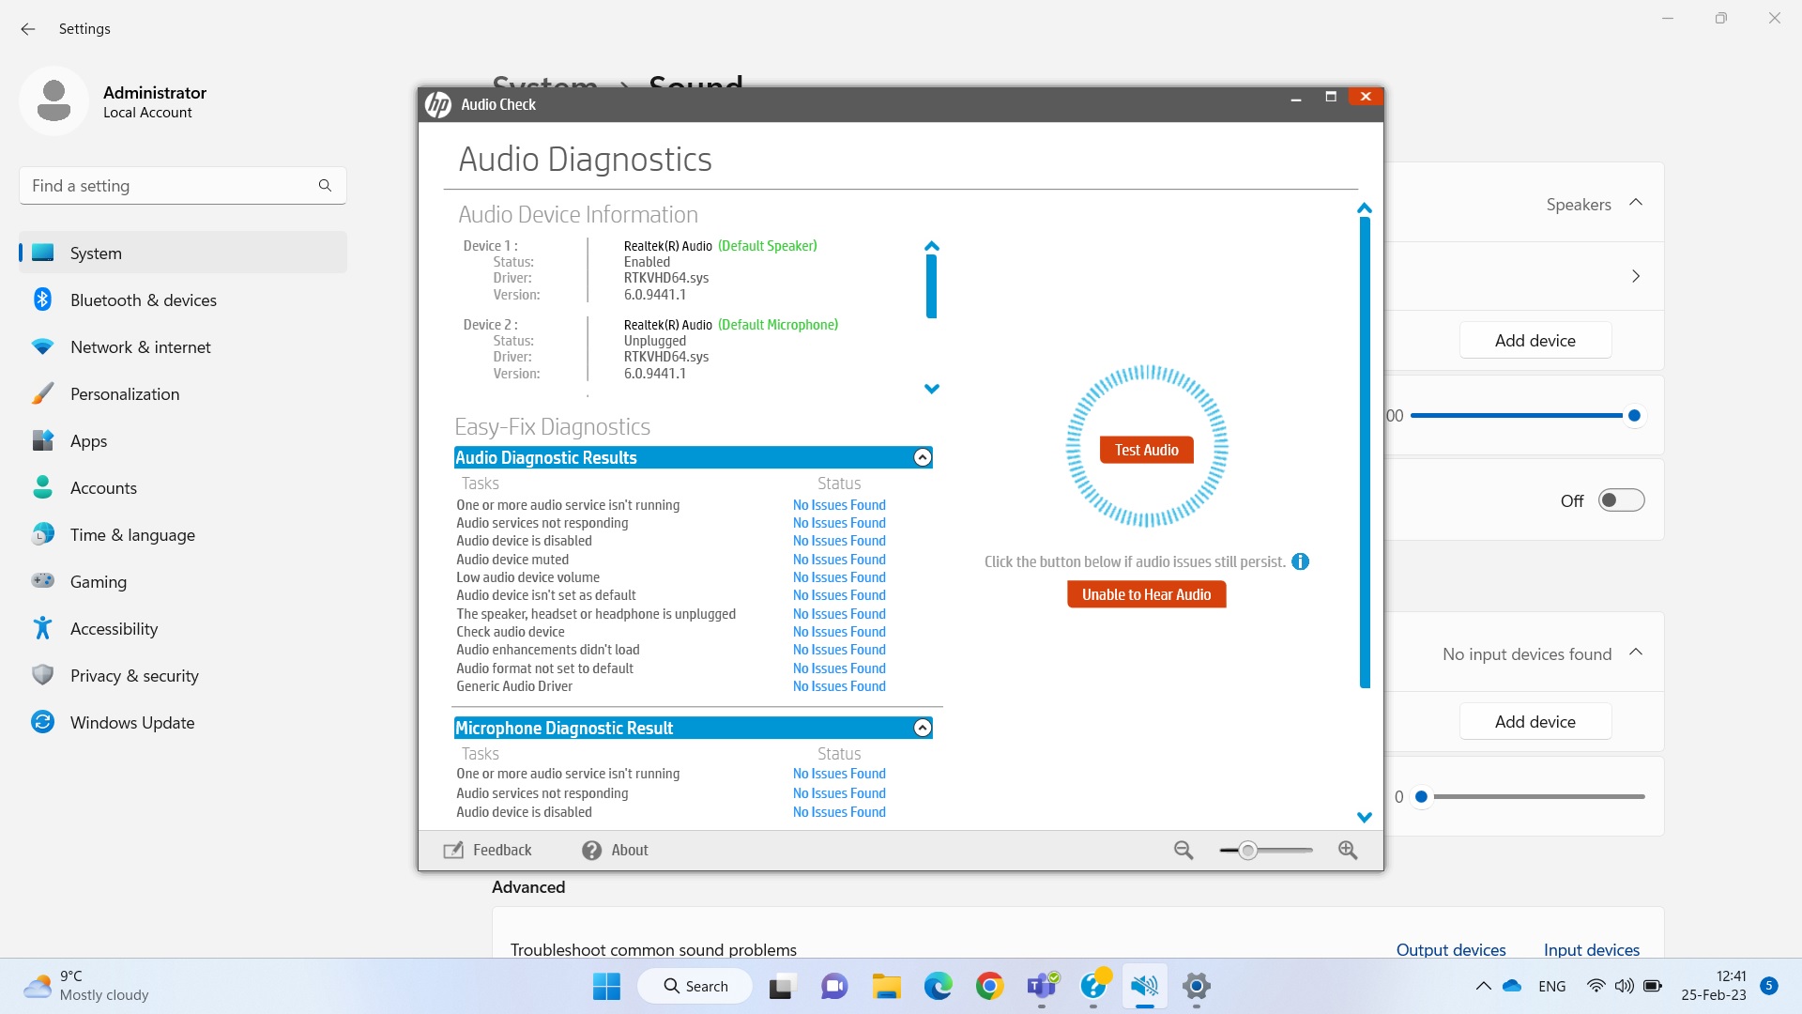Click the zoom in magnifier icon
1802x1014 pixels.
1348,850
